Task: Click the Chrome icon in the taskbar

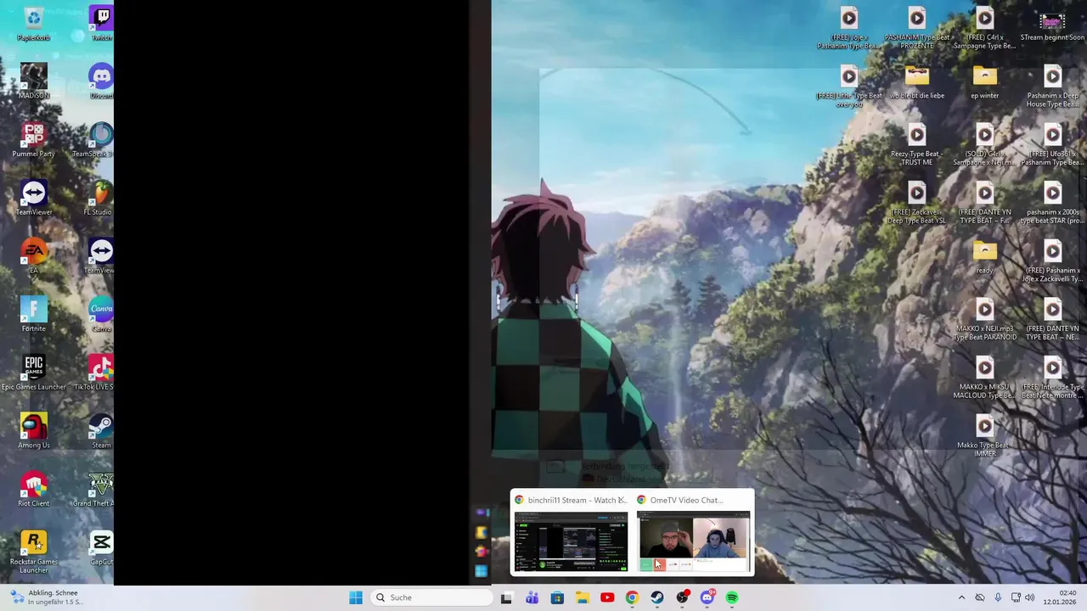Action: click(632, 597)
